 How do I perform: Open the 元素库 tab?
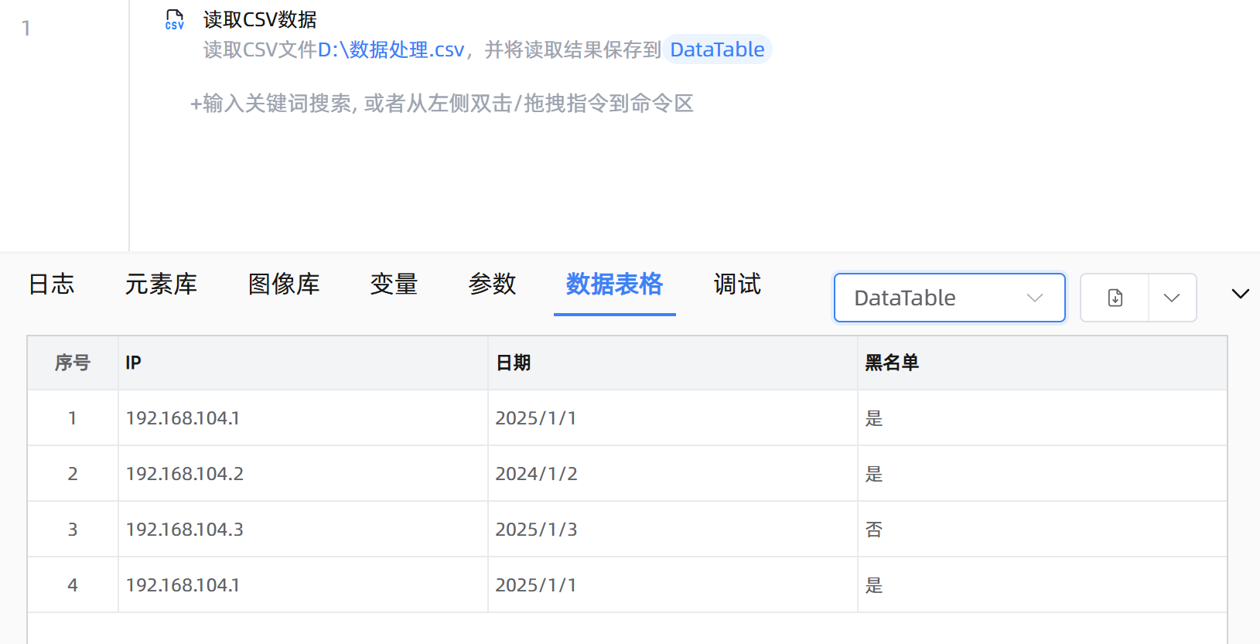click(161, 285)
